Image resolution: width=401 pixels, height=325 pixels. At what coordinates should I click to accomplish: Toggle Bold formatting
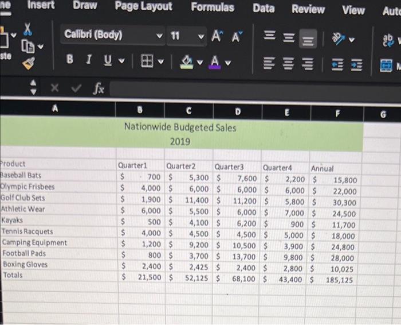pyautogui.click(x=69, y=59)
